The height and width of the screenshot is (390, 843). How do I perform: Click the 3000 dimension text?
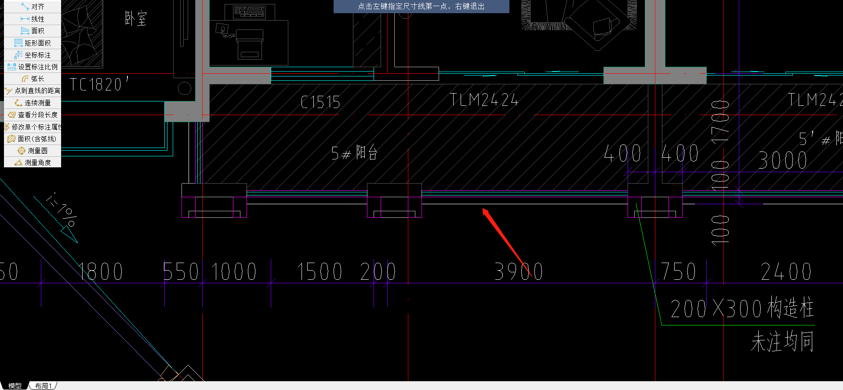(783, 160)
